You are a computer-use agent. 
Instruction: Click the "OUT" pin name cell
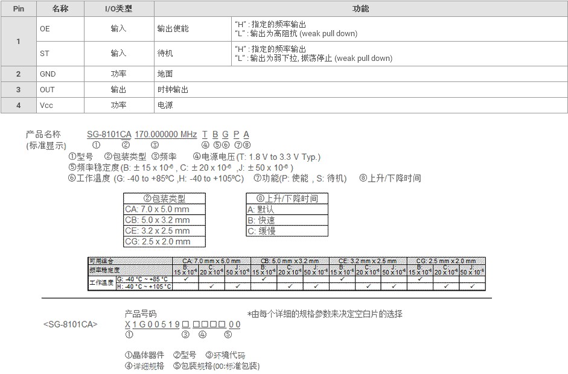pyautogui.click(x=60, y=89)
